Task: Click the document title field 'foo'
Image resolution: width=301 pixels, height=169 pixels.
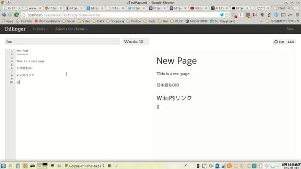Action: click(x=63, y=42)
